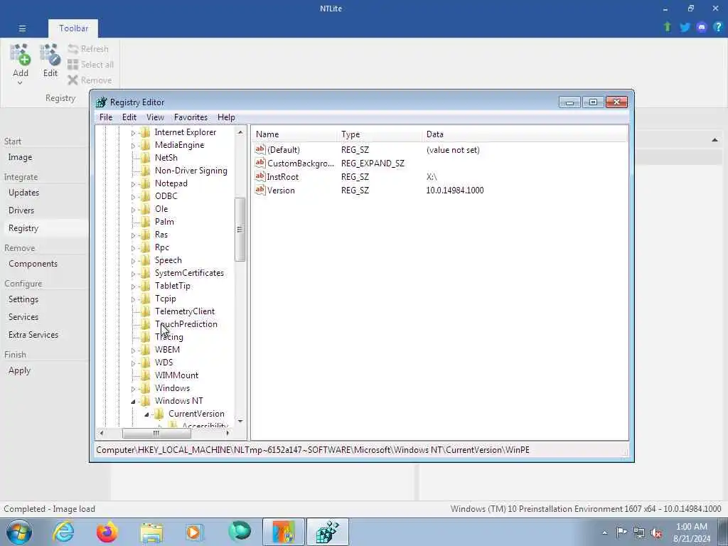The image size is (728, 546).
Task: Click the Registry Editor title bar icon
Action: click(101, 102)
